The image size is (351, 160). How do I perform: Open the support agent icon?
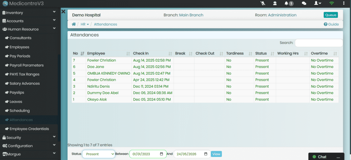pos(275,3)
